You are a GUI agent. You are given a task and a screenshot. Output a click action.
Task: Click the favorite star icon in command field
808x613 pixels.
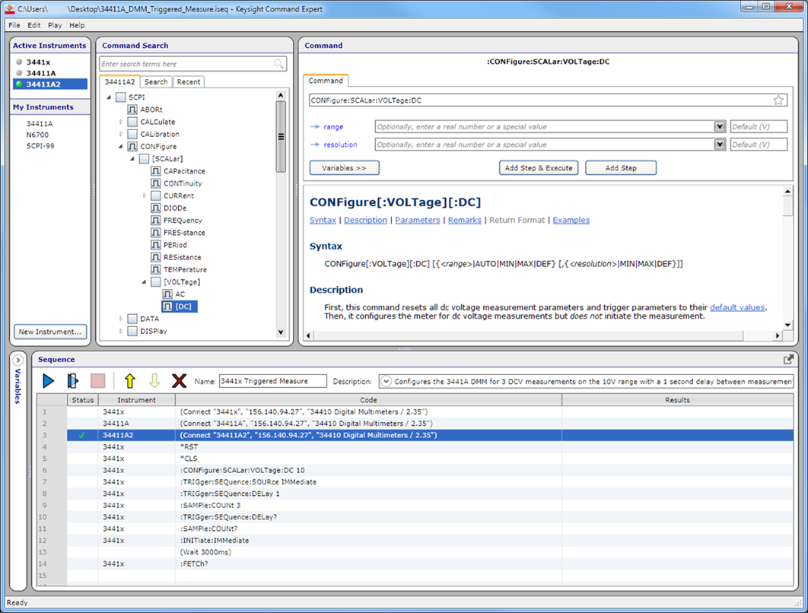coord(778,100)
